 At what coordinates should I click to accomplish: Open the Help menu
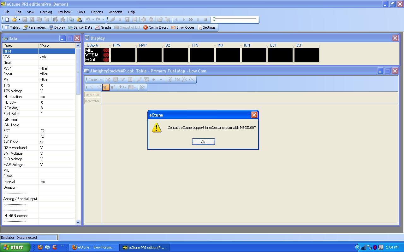132,12
